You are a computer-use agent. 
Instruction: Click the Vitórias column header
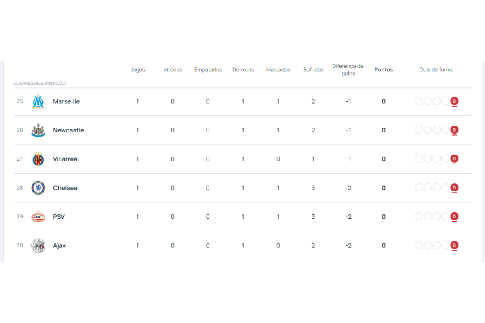(x=173, y=70)
